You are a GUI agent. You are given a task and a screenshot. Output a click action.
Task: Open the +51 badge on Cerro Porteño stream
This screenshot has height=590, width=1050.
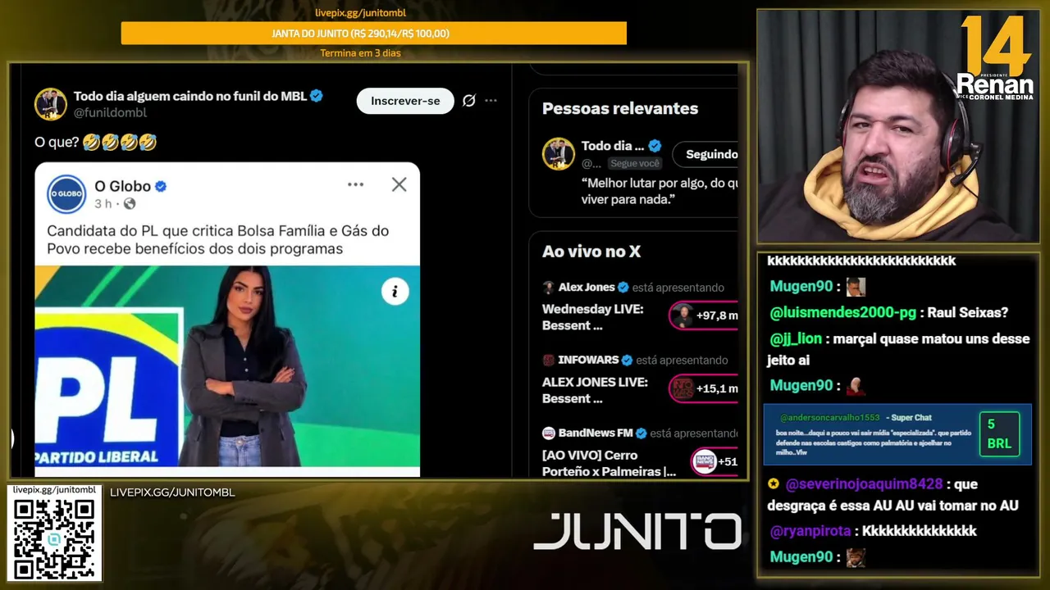[x=714, y=461]
